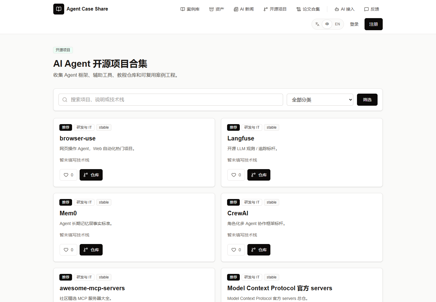Click awesome-mcp-servers description 社区精选 MCP 服务器大全
436x302 pixels.
click(86, 298)
